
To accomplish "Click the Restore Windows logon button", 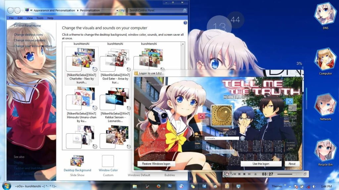I will 156,164.
